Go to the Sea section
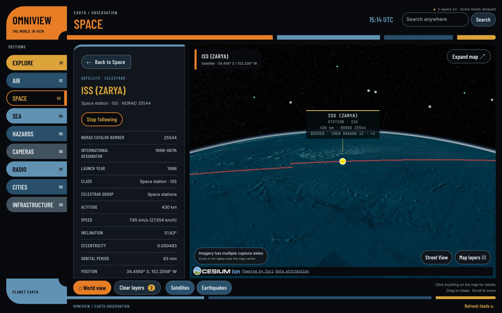Viewport: 502px width, 313px height. (37, 116)
